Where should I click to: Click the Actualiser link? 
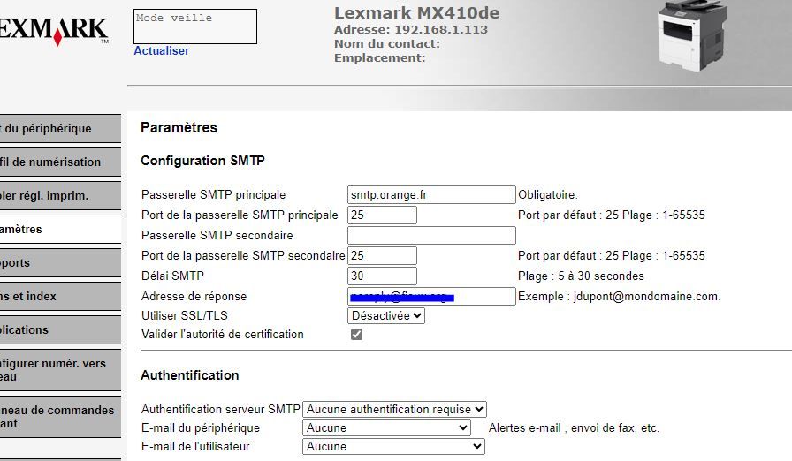click(x=161, y=51)
